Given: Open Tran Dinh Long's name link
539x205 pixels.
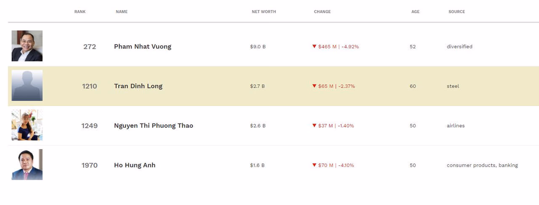Looking at the screenshot, I should (138, 86).
